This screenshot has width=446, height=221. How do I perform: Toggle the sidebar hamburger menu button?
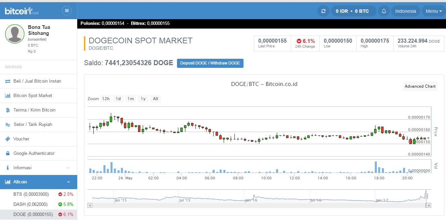pyautogui.click(x=67, y=11)
